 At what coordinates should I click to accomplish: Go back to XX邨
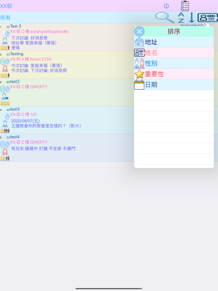point(6,6)
